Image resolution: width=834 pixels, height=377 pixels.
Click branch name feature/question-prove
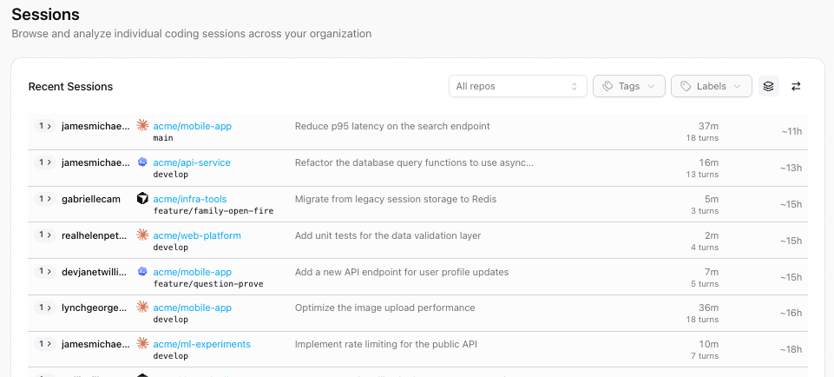coord(208,284)
